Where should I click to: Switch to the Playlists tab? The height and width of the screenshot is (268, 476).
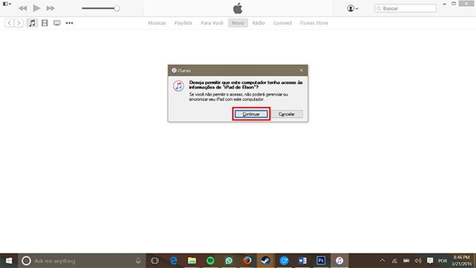click(x=183, y=23)
